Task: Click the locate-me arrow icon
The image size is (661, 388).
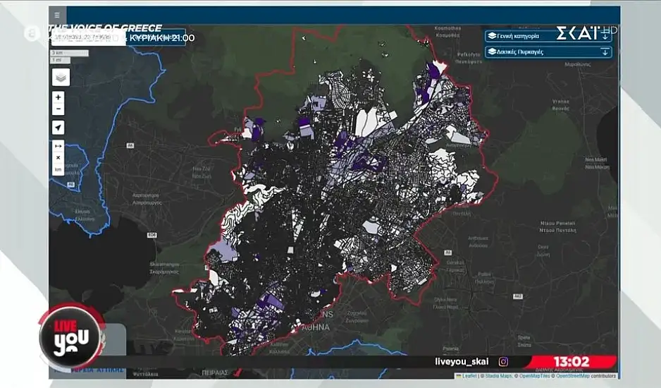Action: [58, 128]
